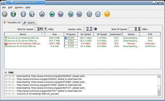Click the 6.8% progress bar

tap(71, 41)
